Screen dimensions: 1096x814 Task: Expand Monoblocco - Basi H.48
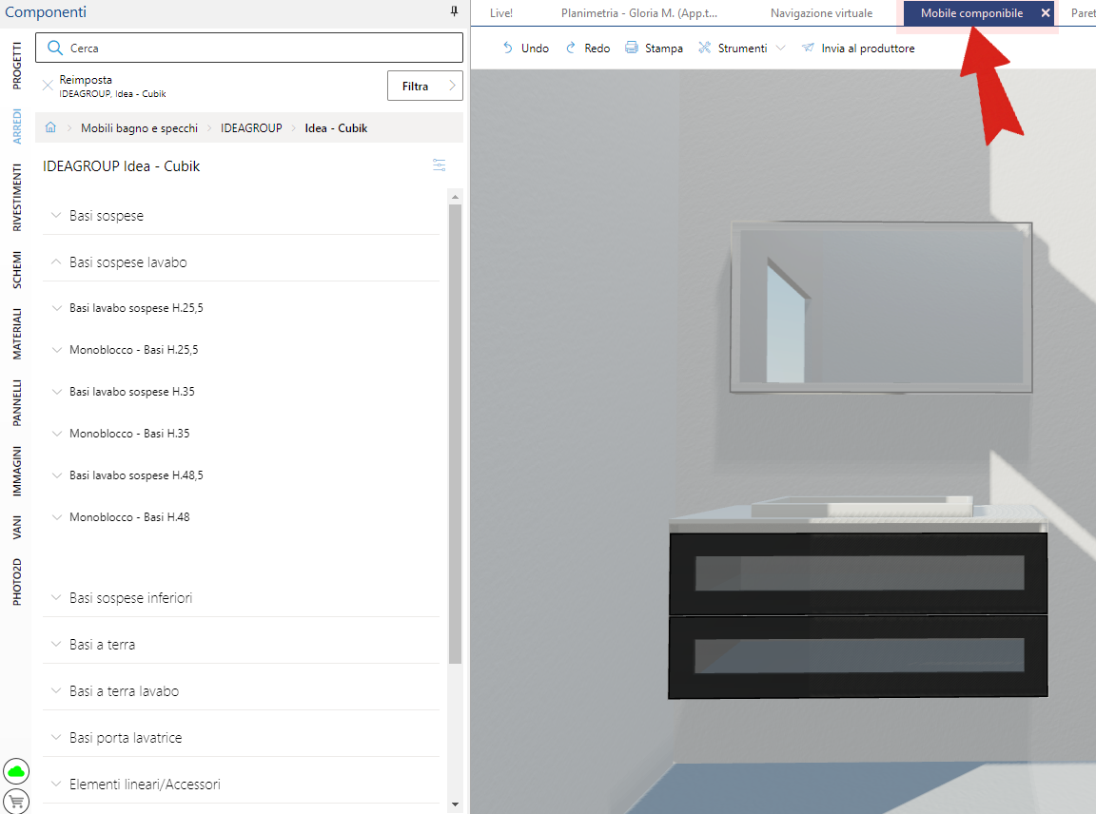(x=57, y=517)
